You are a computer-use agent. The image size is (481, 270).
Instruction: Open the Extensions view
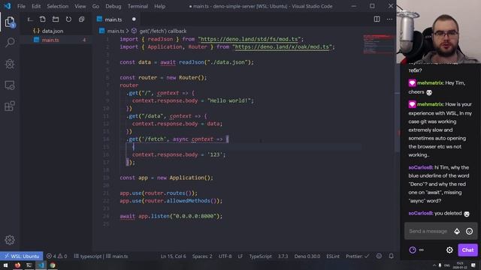click(10, 106)
